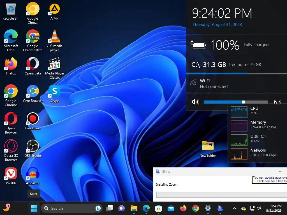
Task: Open the Firefox desktop shortcut
Action: point(11,66)
